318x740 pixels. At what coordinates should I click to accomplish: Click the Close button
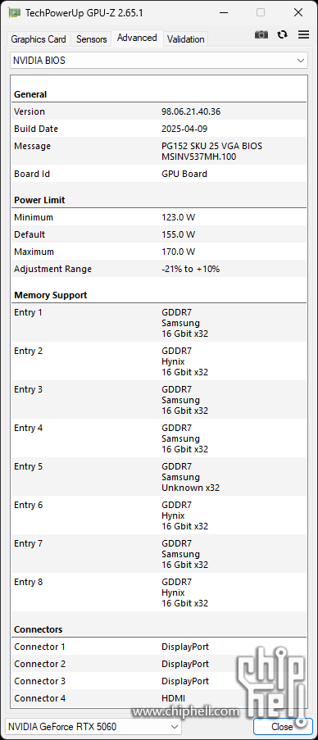coord(283,726)
